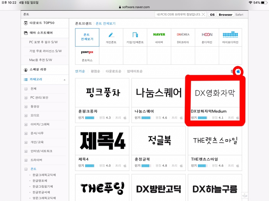Click the Apple icon on 훈핑크퐁차 card
269x201 pixels.
[x=125, y=117]
